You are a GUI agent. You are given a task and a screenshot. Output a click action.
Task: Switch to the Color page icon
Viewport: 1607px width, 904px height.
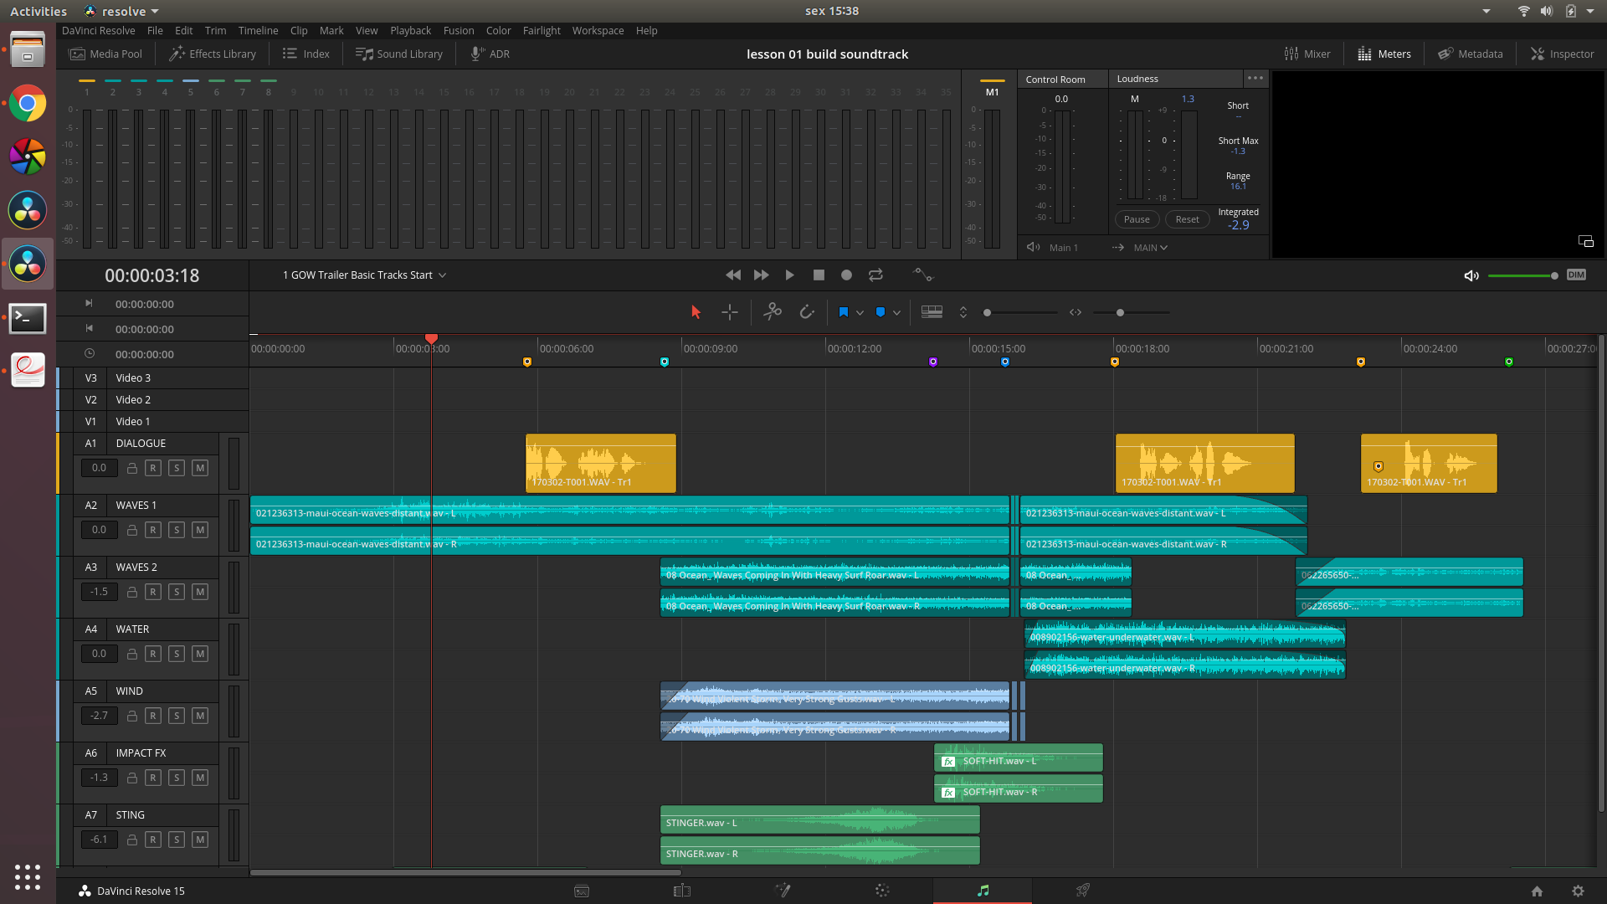pyautogui.click(x=882, y=891)
